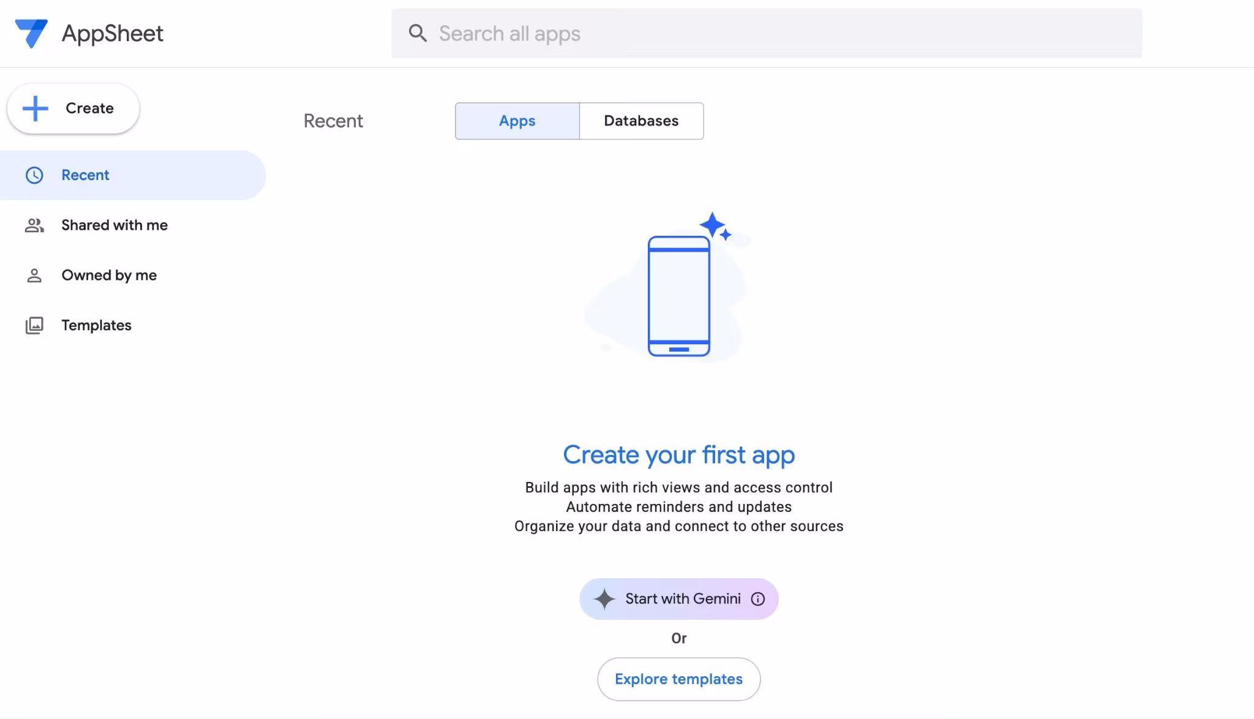
Task: Open the Gemini info icon
Action: point(758,599)
